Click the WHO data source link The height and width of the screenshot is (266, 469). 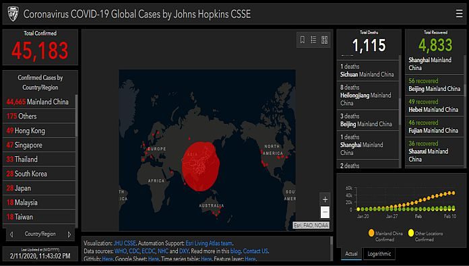pos(121,251)
